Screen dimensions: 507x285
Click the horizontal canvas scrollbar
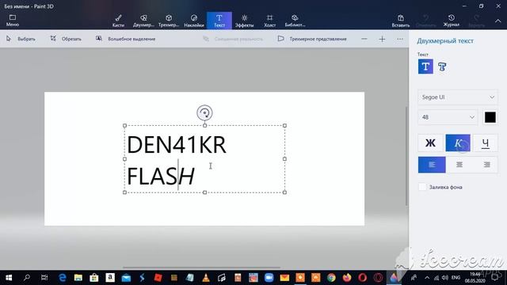pyautogui.click(x=201, y=268)
